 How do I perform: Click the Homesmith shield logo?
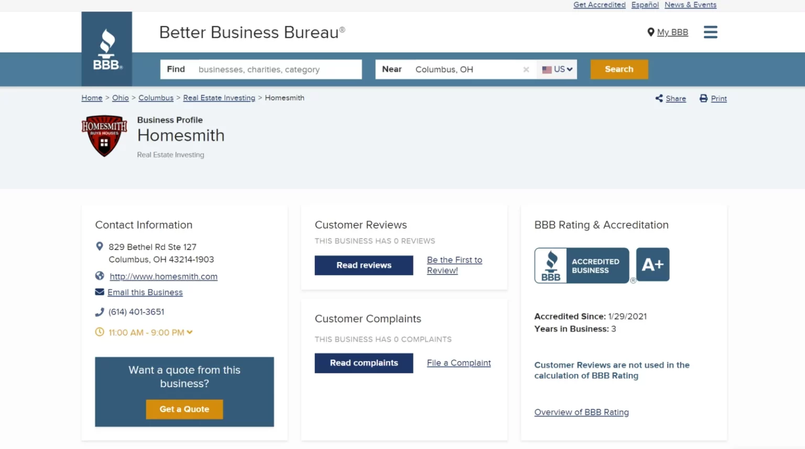coord(104,136)
